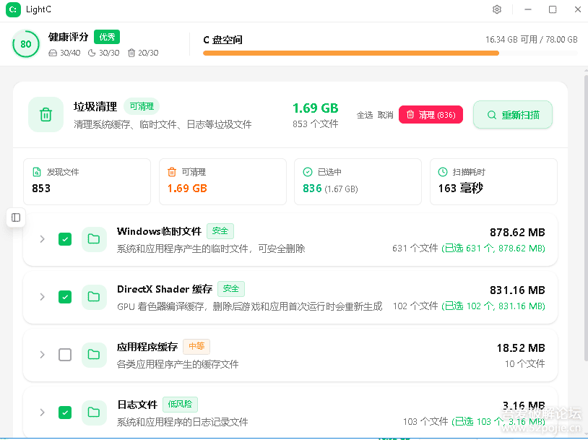Click the 健康评分 label
The width and height of the screenshot is (588, 440).
[x=68, y=37]
